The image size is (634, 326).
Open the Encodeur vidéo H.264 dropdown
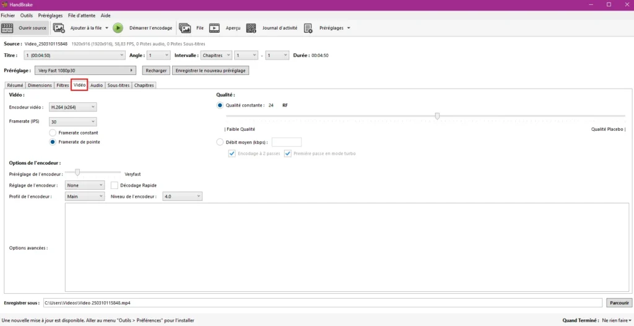pyautogui.click(x=73, y=107)
